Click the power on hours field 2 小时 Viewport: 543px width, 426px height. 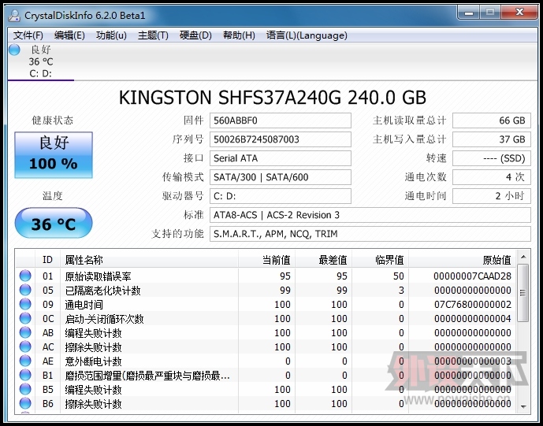(492, 196)
